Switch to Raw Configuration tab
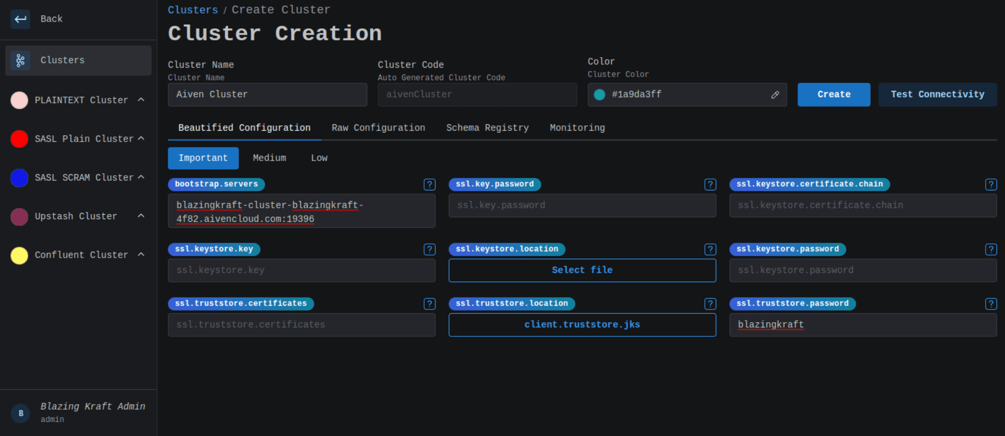Viewport: 1005px width, 436px height. (378, 128)
